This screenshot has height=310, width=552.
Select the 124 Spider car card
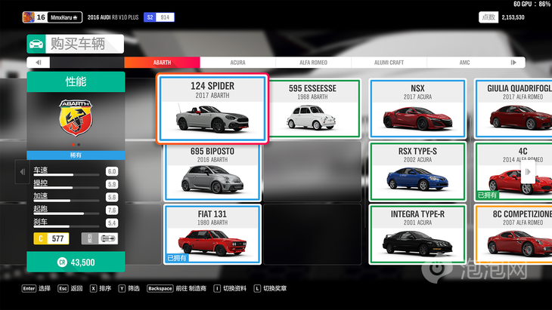212,109
